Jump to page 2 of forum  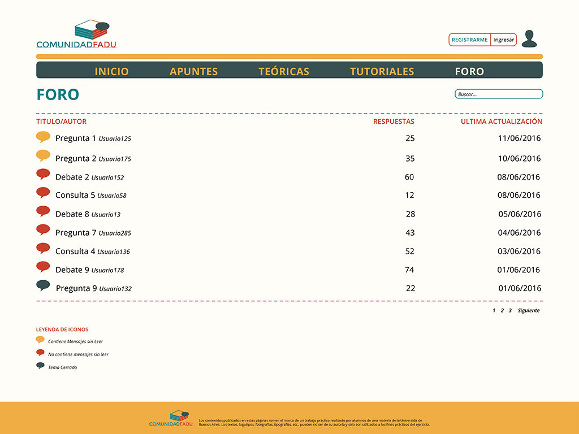502,310
